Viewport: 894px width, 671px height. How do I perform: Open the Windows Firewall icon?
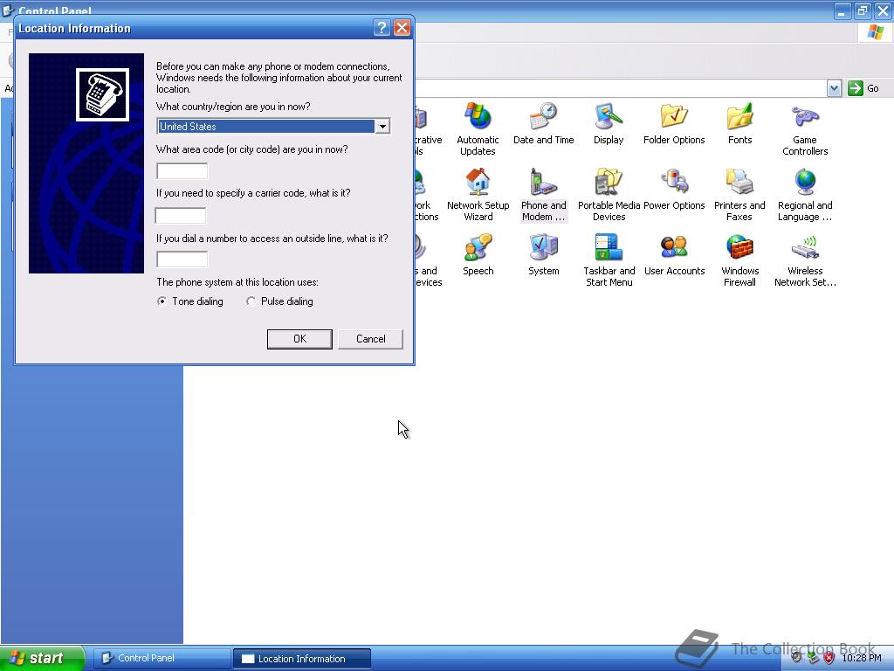pyautogui.click(x=740, y=247)
